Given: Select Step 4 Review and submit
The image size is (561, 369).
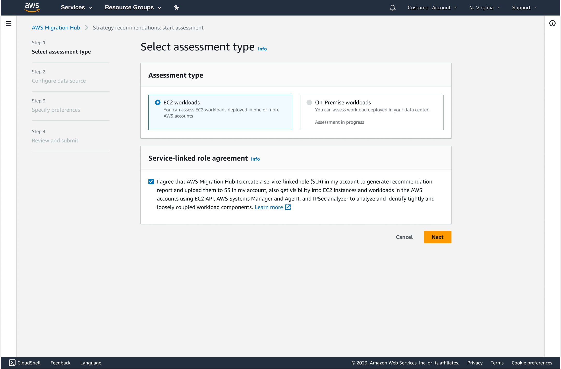Looking at the screenshot, I should coord(55,136).
